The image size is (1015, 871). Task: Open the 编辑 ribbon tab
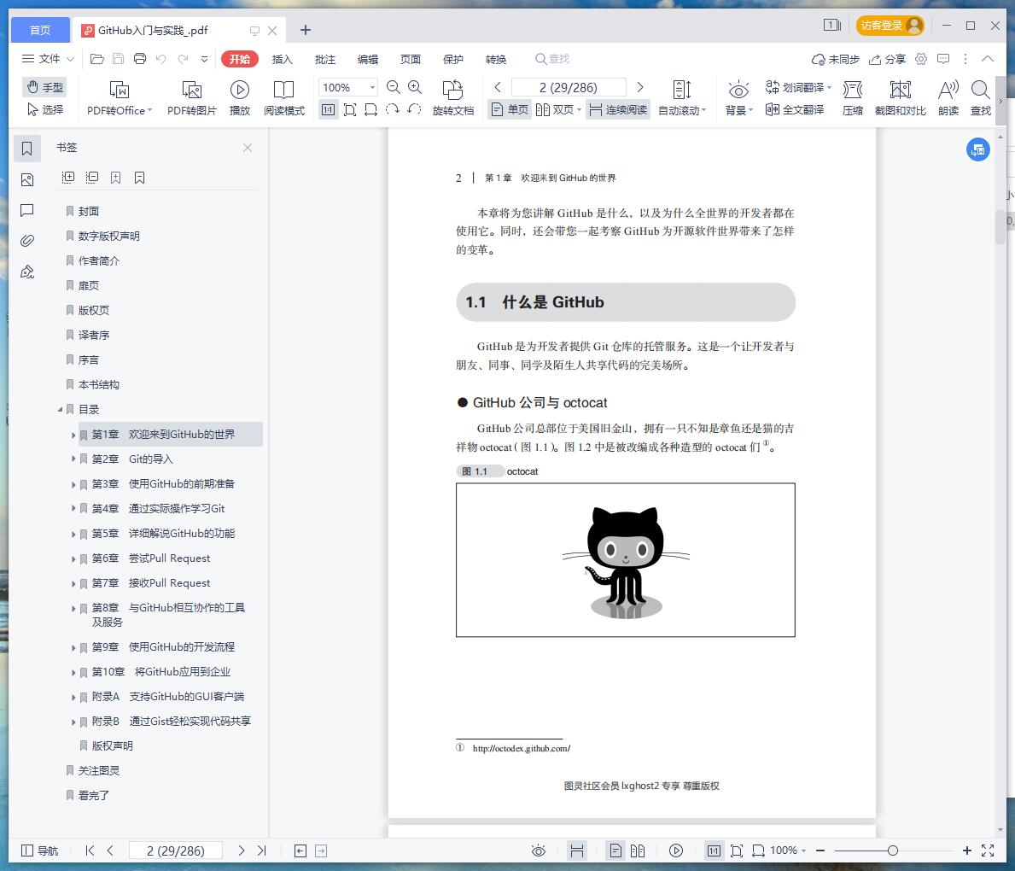[368, 59]
